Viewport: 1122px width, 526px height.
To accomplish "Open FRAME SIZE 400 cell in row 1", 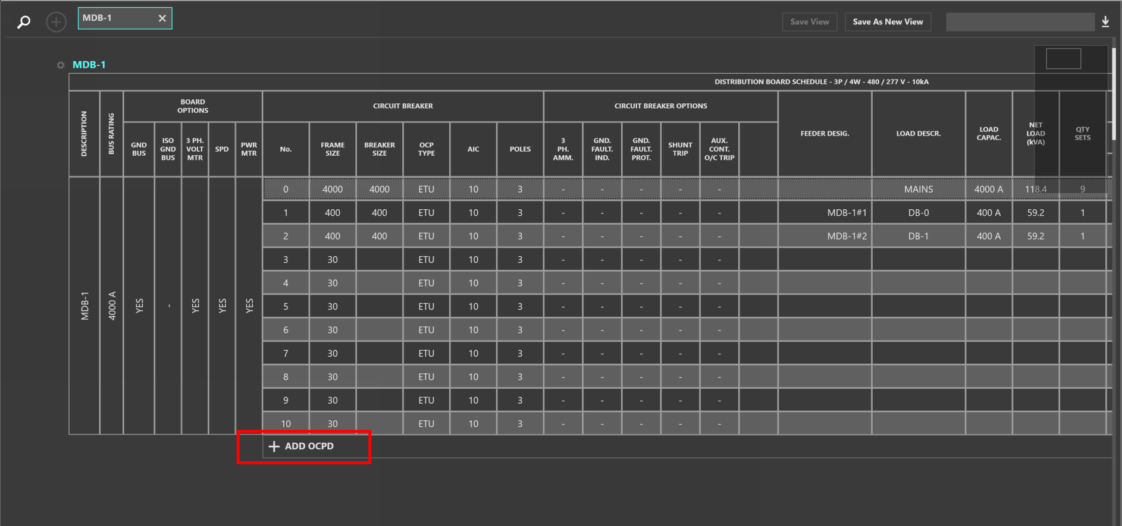I will pos(333,213).
